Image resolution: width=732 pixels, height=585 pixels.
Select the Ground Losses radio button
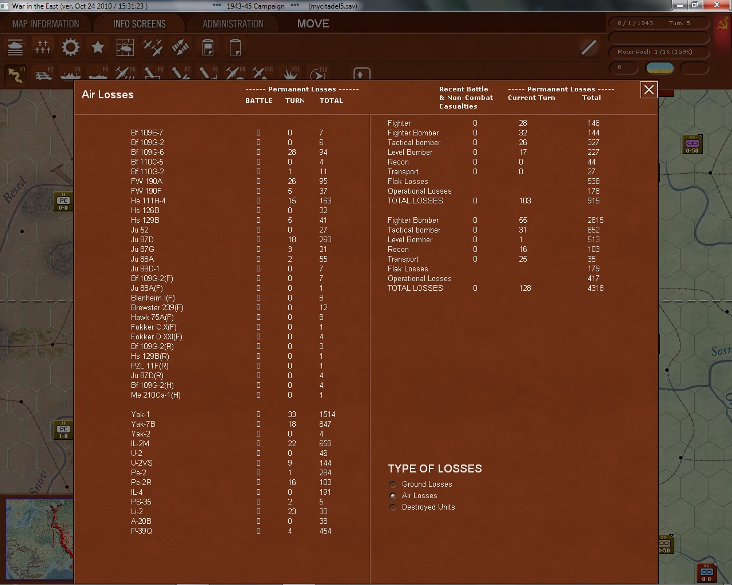click(392, 484)
